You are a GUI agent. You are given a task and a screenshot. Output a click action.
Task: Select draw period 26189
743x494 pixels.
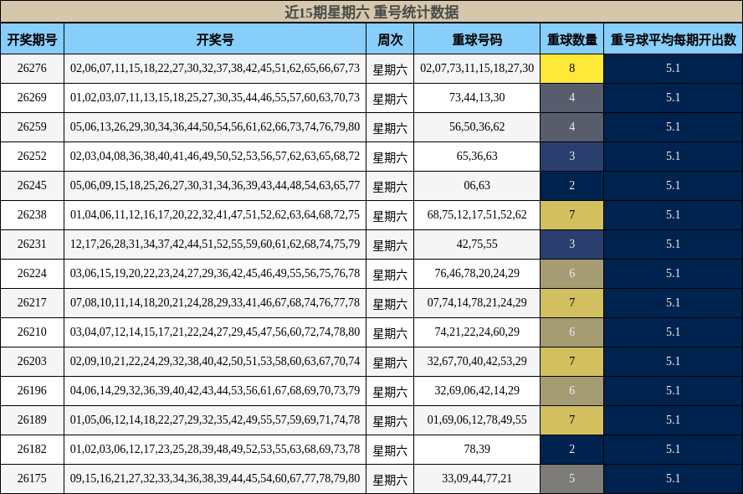(33, 420)
